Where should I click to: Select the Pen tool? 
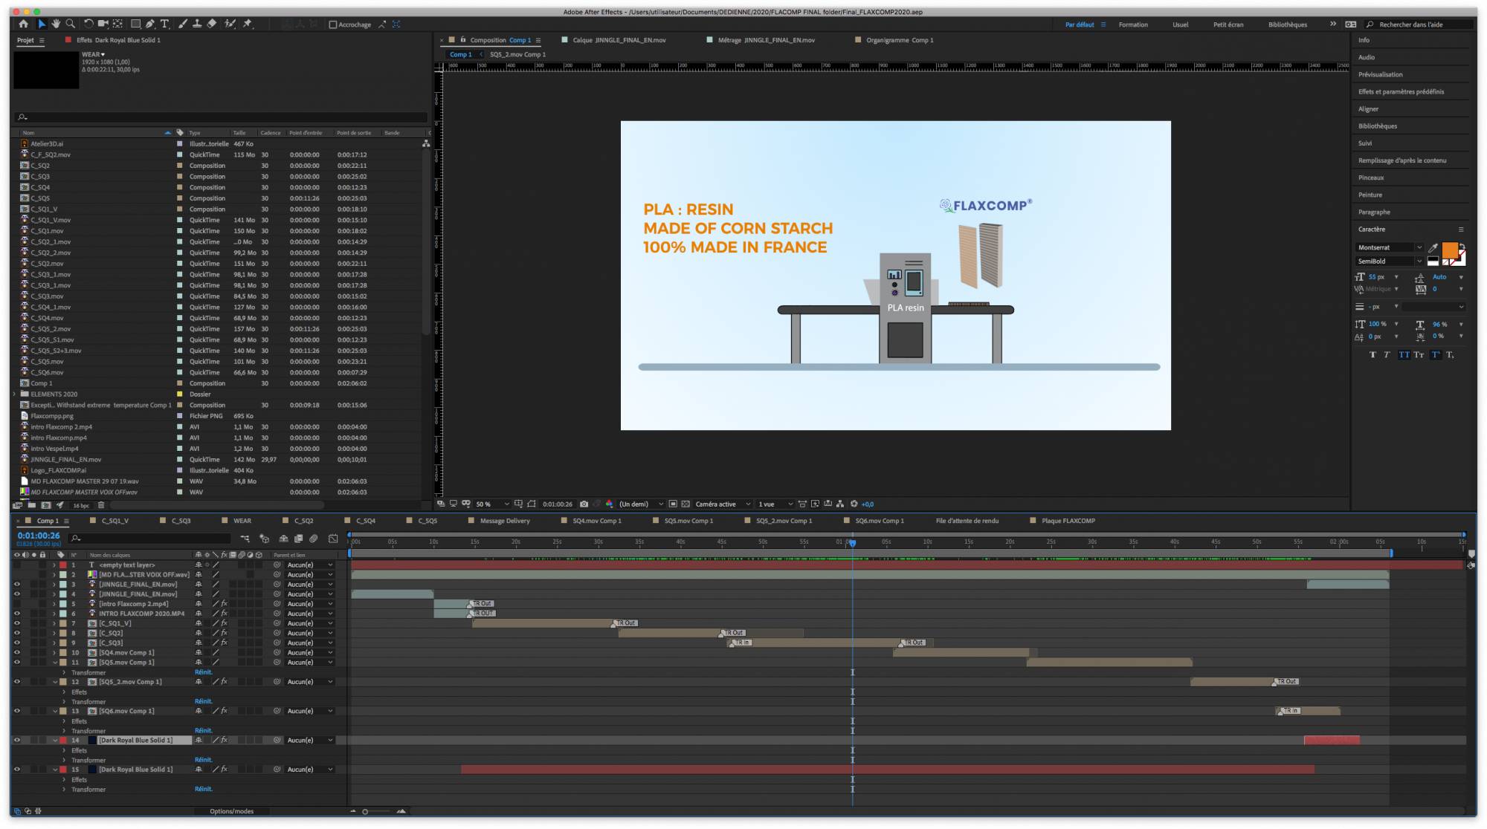coord(150,24)
